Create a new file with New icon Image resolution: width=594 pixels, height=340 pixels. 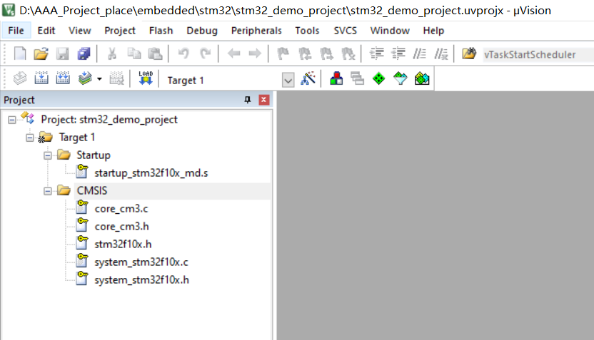[20, 53]
